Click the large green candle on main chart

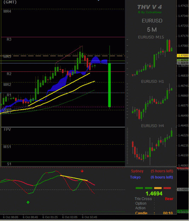click(x=109, y=85)
